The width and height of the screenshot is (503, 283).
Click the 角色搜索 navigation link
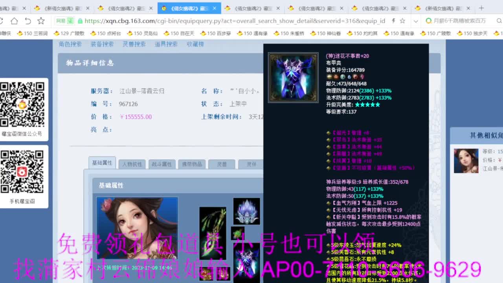[70, 44]
